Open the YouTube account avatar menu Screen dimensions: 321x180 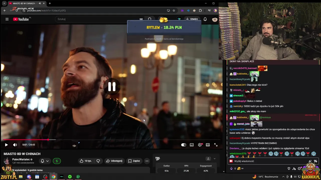point(215,19)
